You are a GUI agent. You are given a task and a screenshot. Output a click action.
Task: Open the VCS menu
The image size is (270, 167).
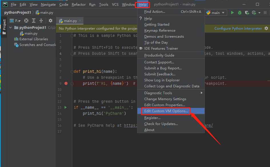point(115,5)
